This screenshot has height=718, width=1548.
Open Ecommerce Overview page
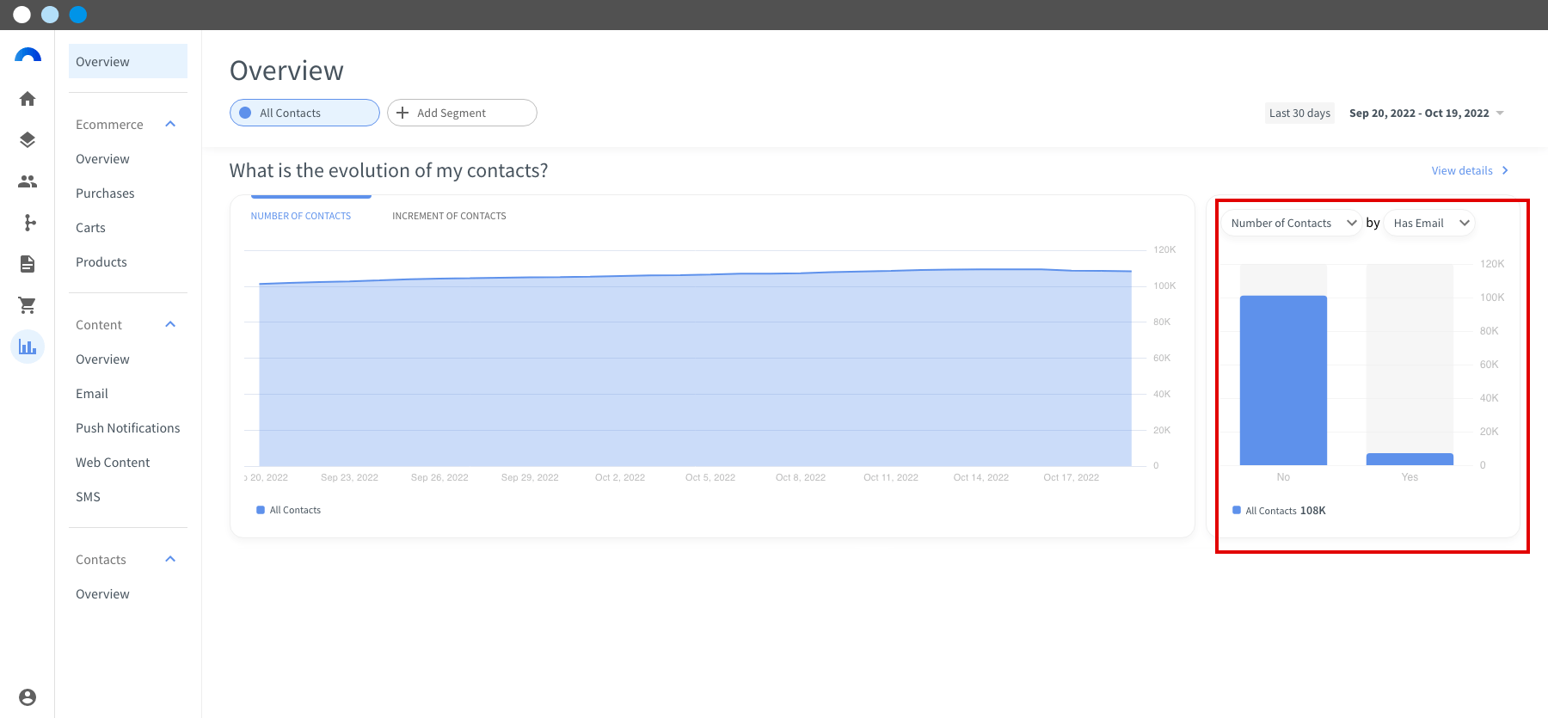pyautogui.click(x=102, y=159)
